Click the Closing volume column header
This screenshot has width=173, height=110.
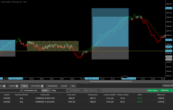tap(122, 95)
